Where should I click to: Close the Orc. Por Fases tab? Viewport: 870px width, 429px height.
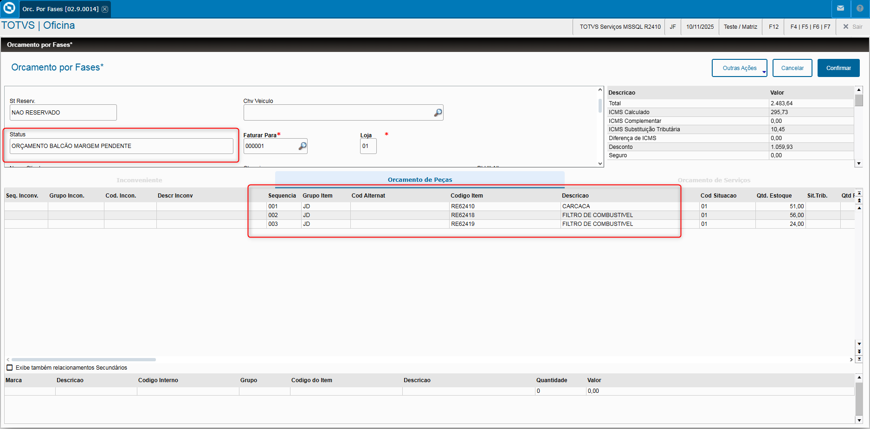point(105,9)
